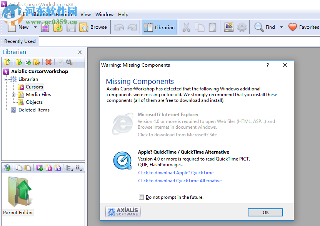Select Deleted Items in tree

34,110
